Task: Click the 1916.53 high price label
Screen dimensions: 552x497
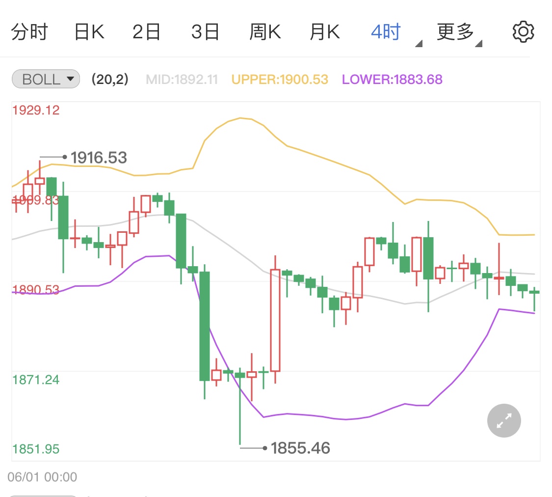Action: (x=99, y=158)
